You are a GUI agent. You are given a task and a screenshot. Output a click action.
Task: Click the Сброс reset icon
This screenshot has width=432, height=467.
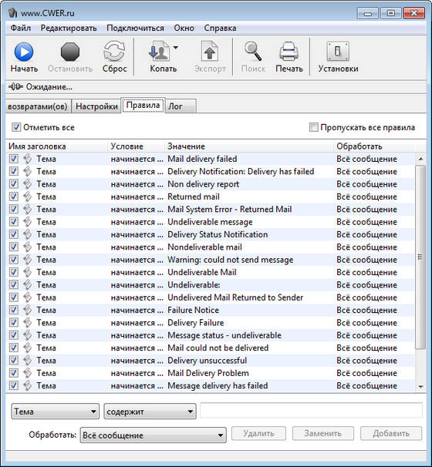pos(114,51)
